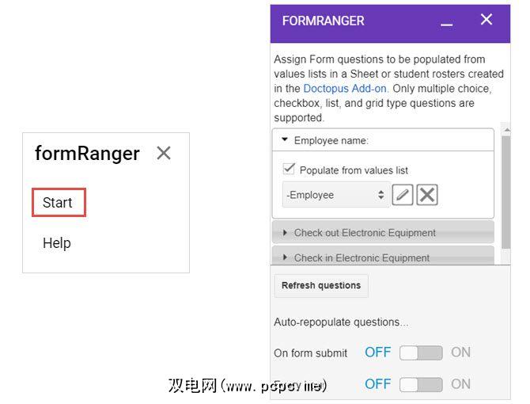Enable the On form submit switch
This screenshot has height=404, width=530.
(x=420, y=353)
